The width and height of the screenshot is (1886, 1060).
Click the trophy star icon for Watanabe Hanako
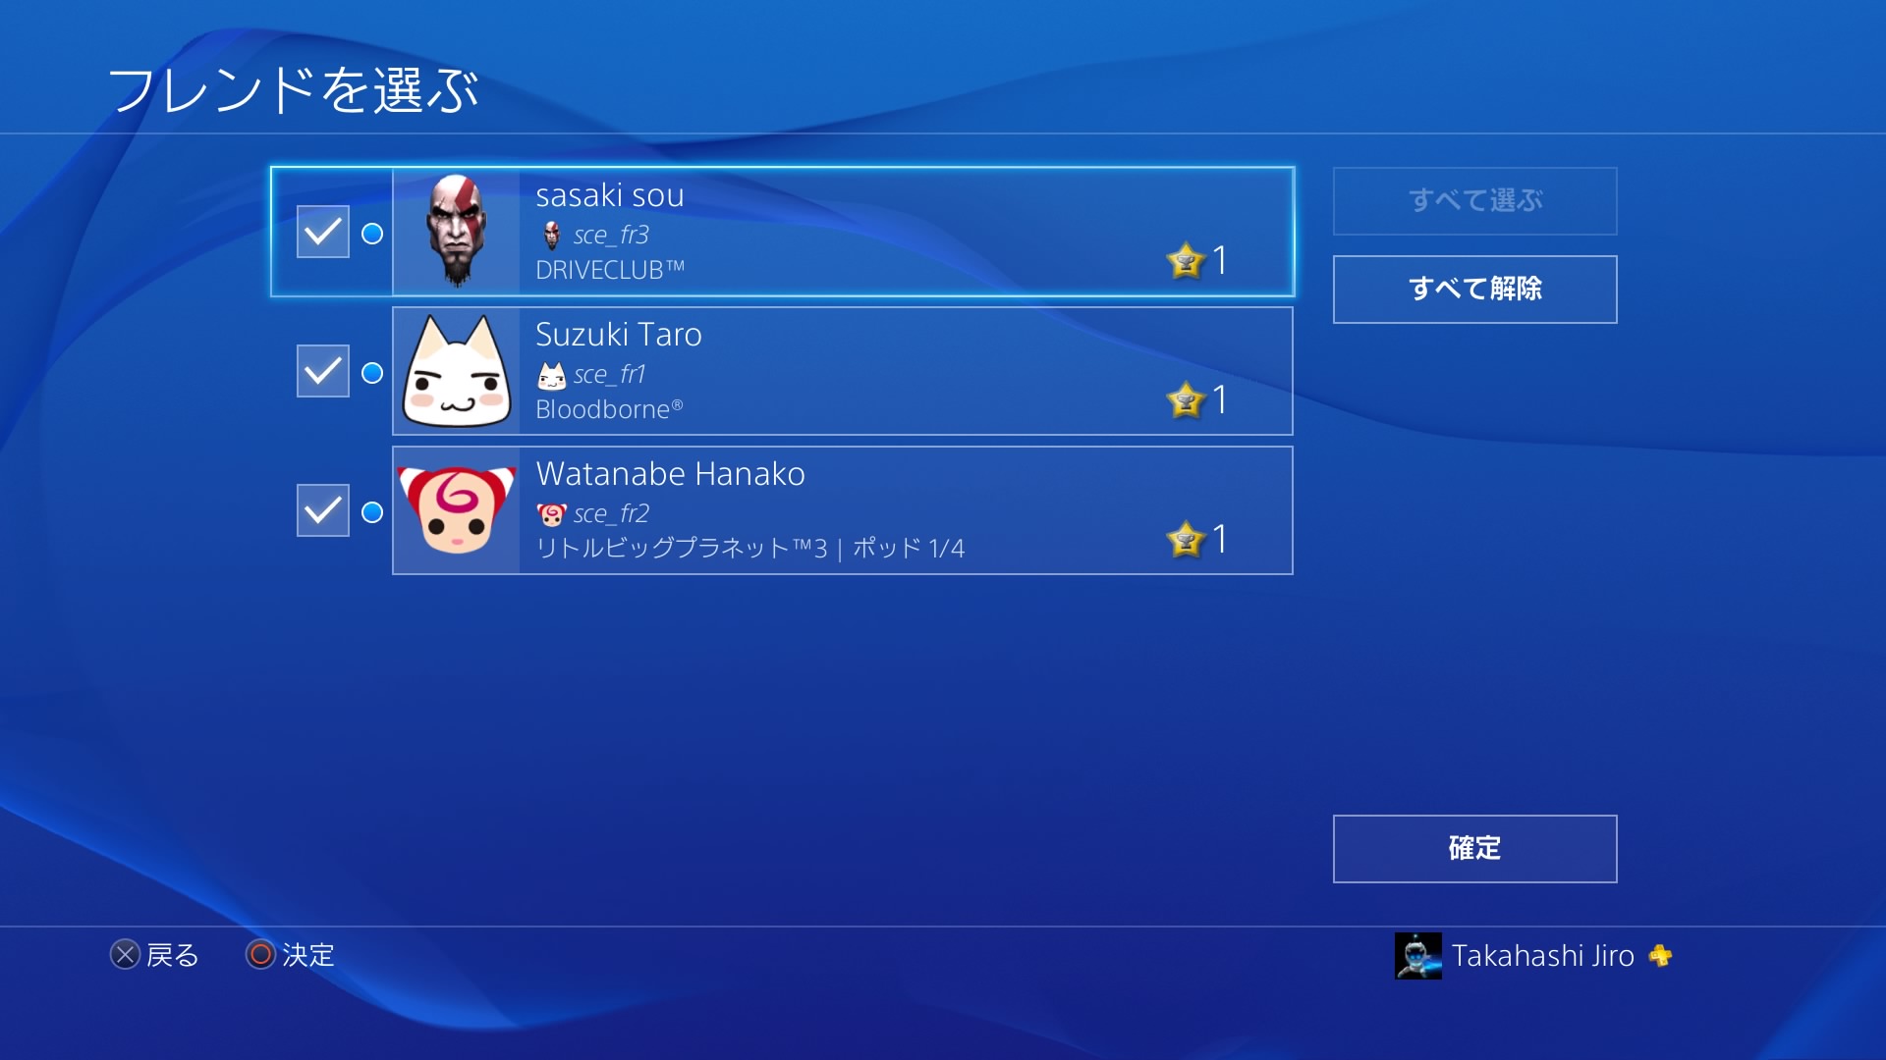1186,540
